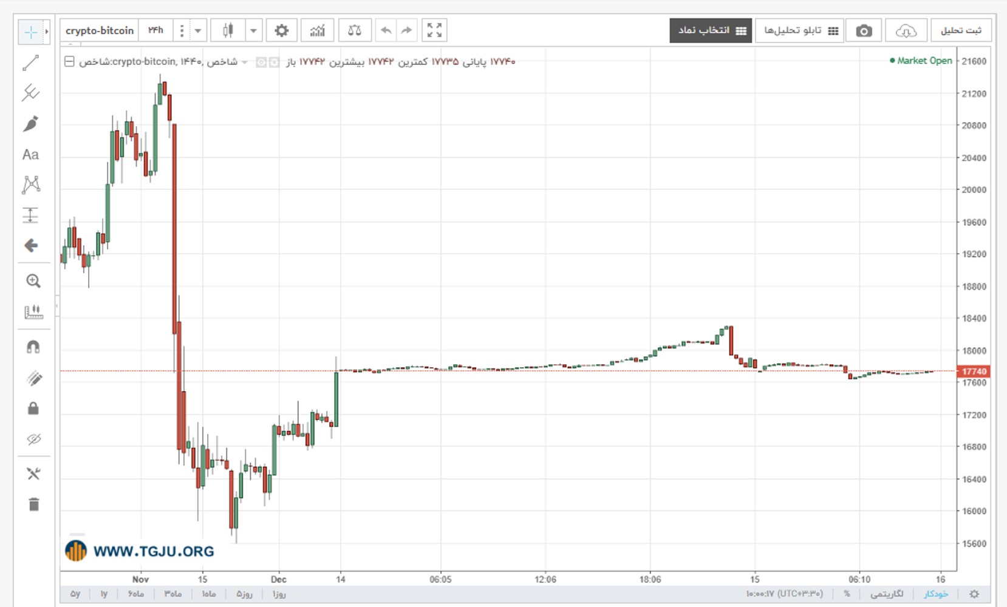Select the pitchfork drawing tool

[x=30, y=93]
